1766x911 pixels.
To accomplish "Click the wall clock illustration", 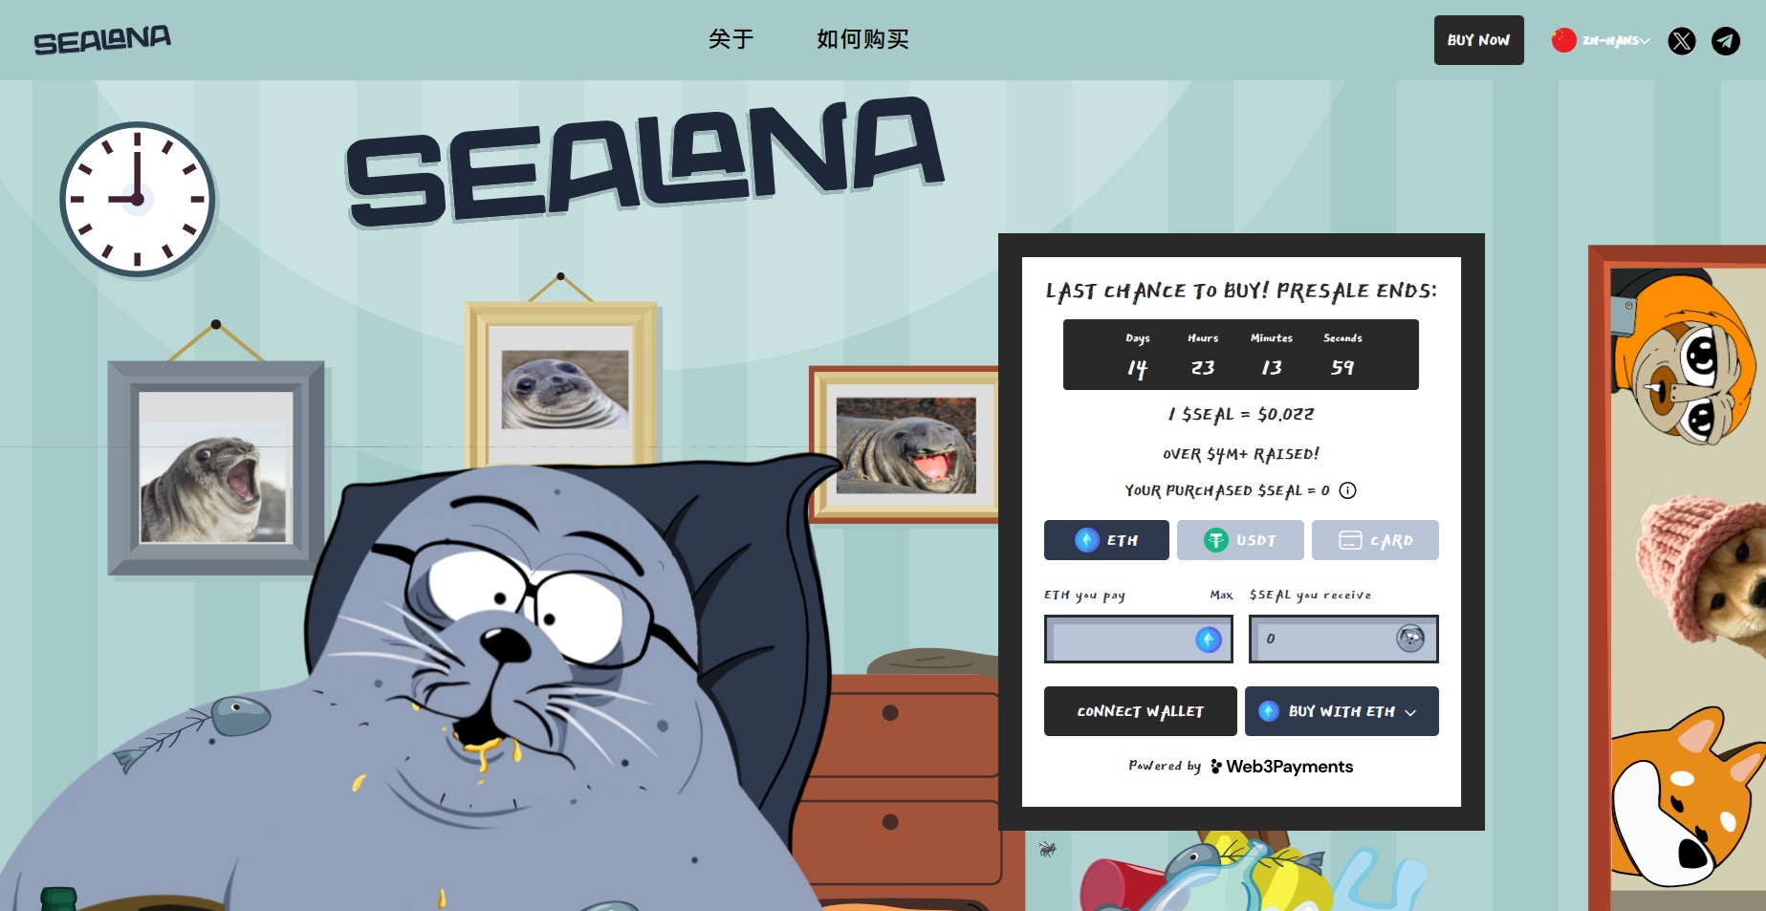I will 138,200.
